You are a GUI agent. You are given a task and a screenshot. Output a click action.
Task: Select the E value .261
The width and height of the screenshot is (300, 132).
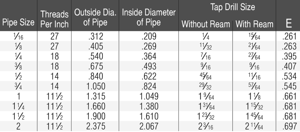point(289,36)
